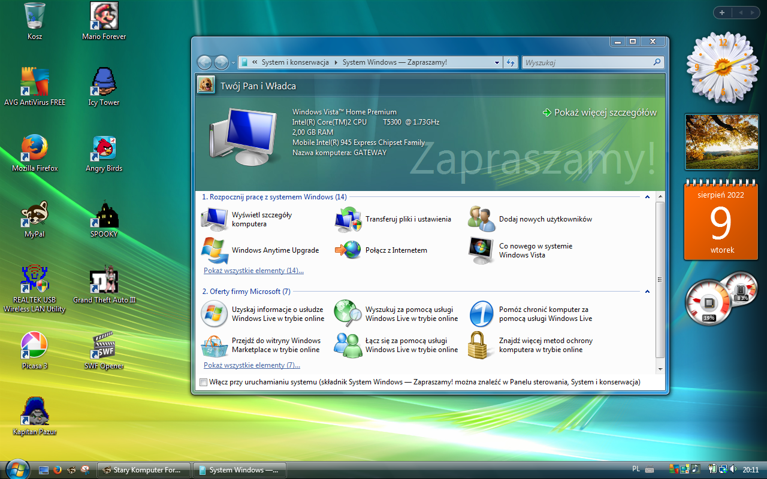This screenshot has width=767, height=479.
Task: Click the Back navigation button
Action: pos(205,62)
